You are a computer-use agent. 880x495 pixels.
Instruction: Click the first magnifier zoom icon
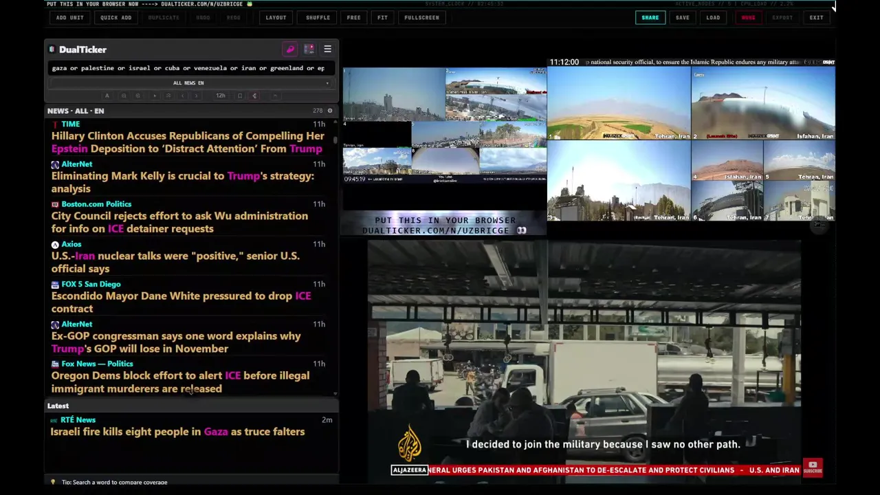124,96
